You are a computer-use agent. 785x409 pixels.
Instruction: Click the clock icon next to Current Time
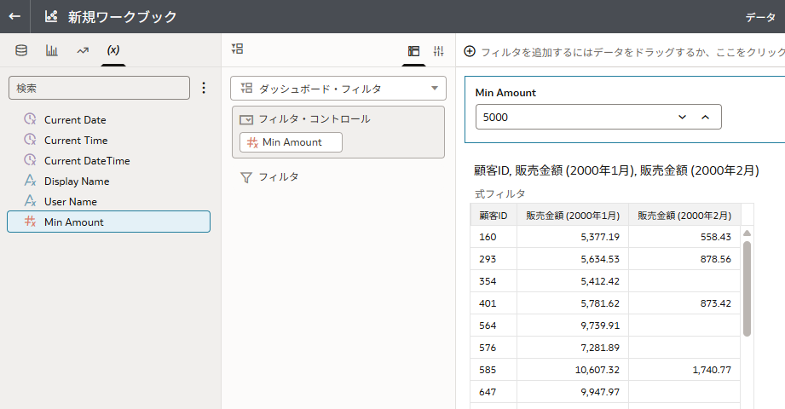pyautogui.click(x=30, y=140)
